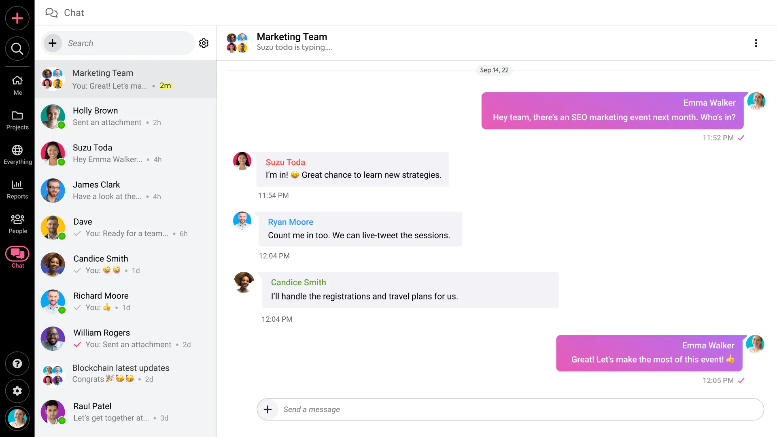Screen dimensions: 777x437
Task: Click Suzu Toda's avatar in the conversation
Action: (x=242, y=161)
